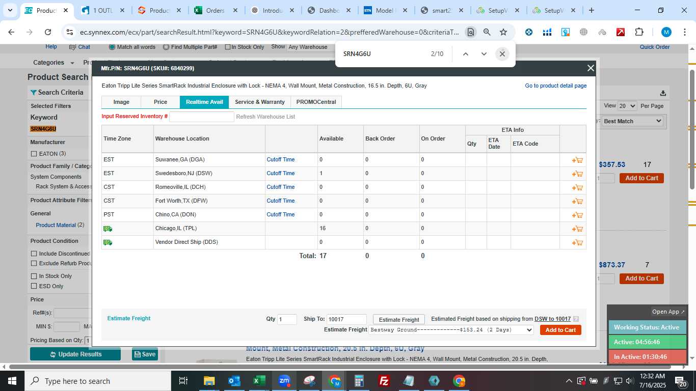696x391 pixels.
Task: Open browser zoom magnifier icon
Action: pyautogui.click(x=487, y=32)
